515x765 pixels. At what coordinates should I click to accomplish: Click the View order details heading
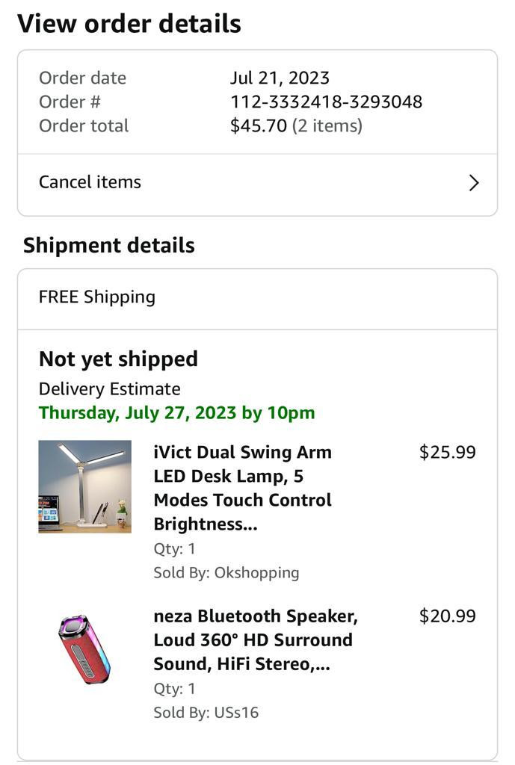coord(129,24)
